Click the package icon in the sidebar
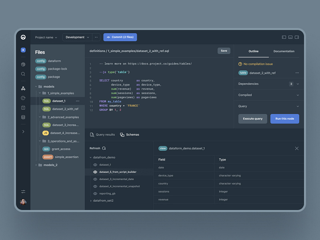320x240 pixels. click(x=23, y=106)
